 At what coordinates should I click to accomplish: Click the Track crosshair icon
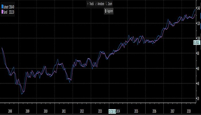pos(88,4)
